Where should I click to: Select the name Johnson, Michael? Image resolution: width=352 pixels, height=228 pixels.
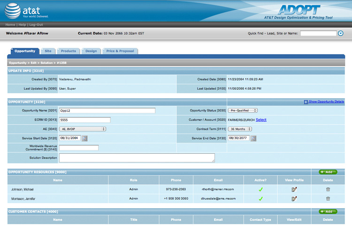[22, 189]
